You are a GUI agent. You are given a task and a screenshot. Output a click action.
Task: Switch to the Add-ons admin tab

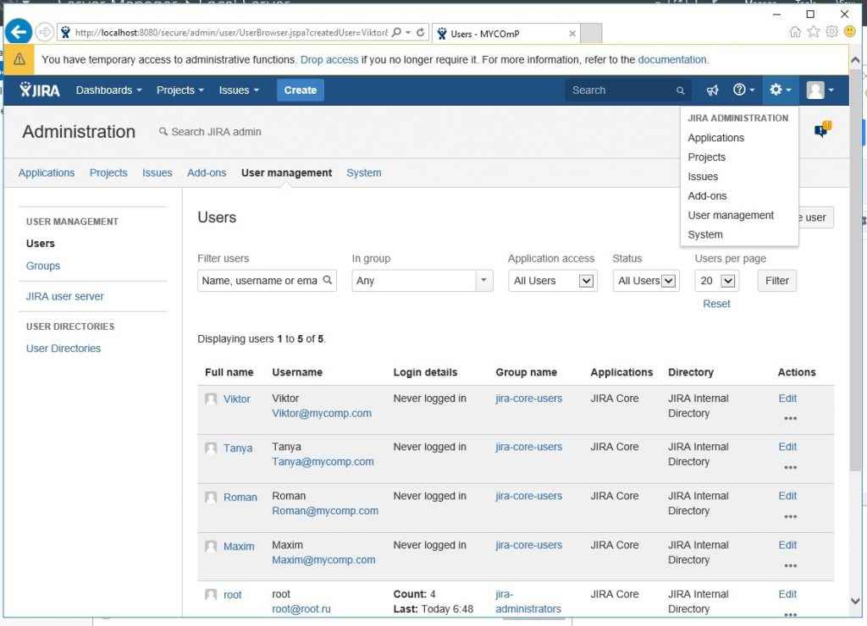[207, 173]
